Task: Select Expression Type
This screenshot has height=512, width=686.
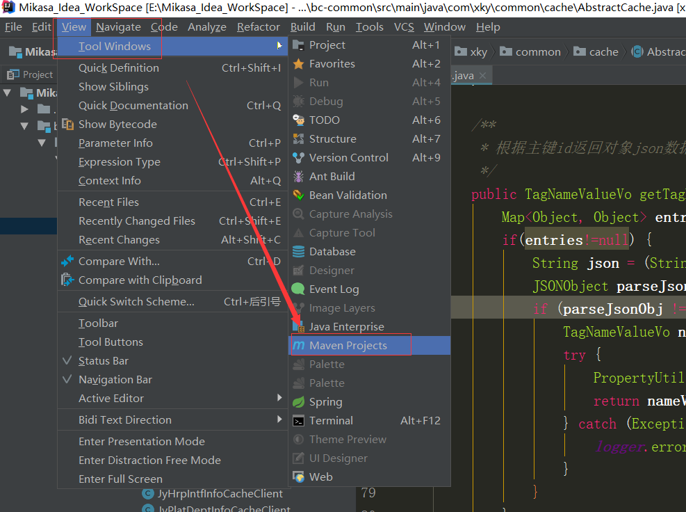Action: click(x=172, y=162)
